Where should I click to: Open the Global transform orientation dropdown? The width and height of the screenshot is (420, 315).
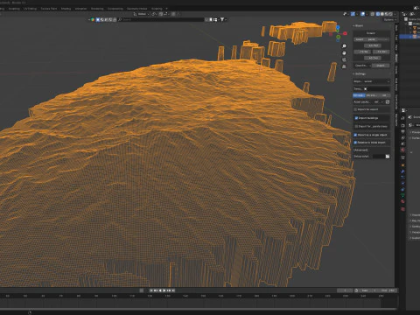pyautogui.click(x=142, y=14)
